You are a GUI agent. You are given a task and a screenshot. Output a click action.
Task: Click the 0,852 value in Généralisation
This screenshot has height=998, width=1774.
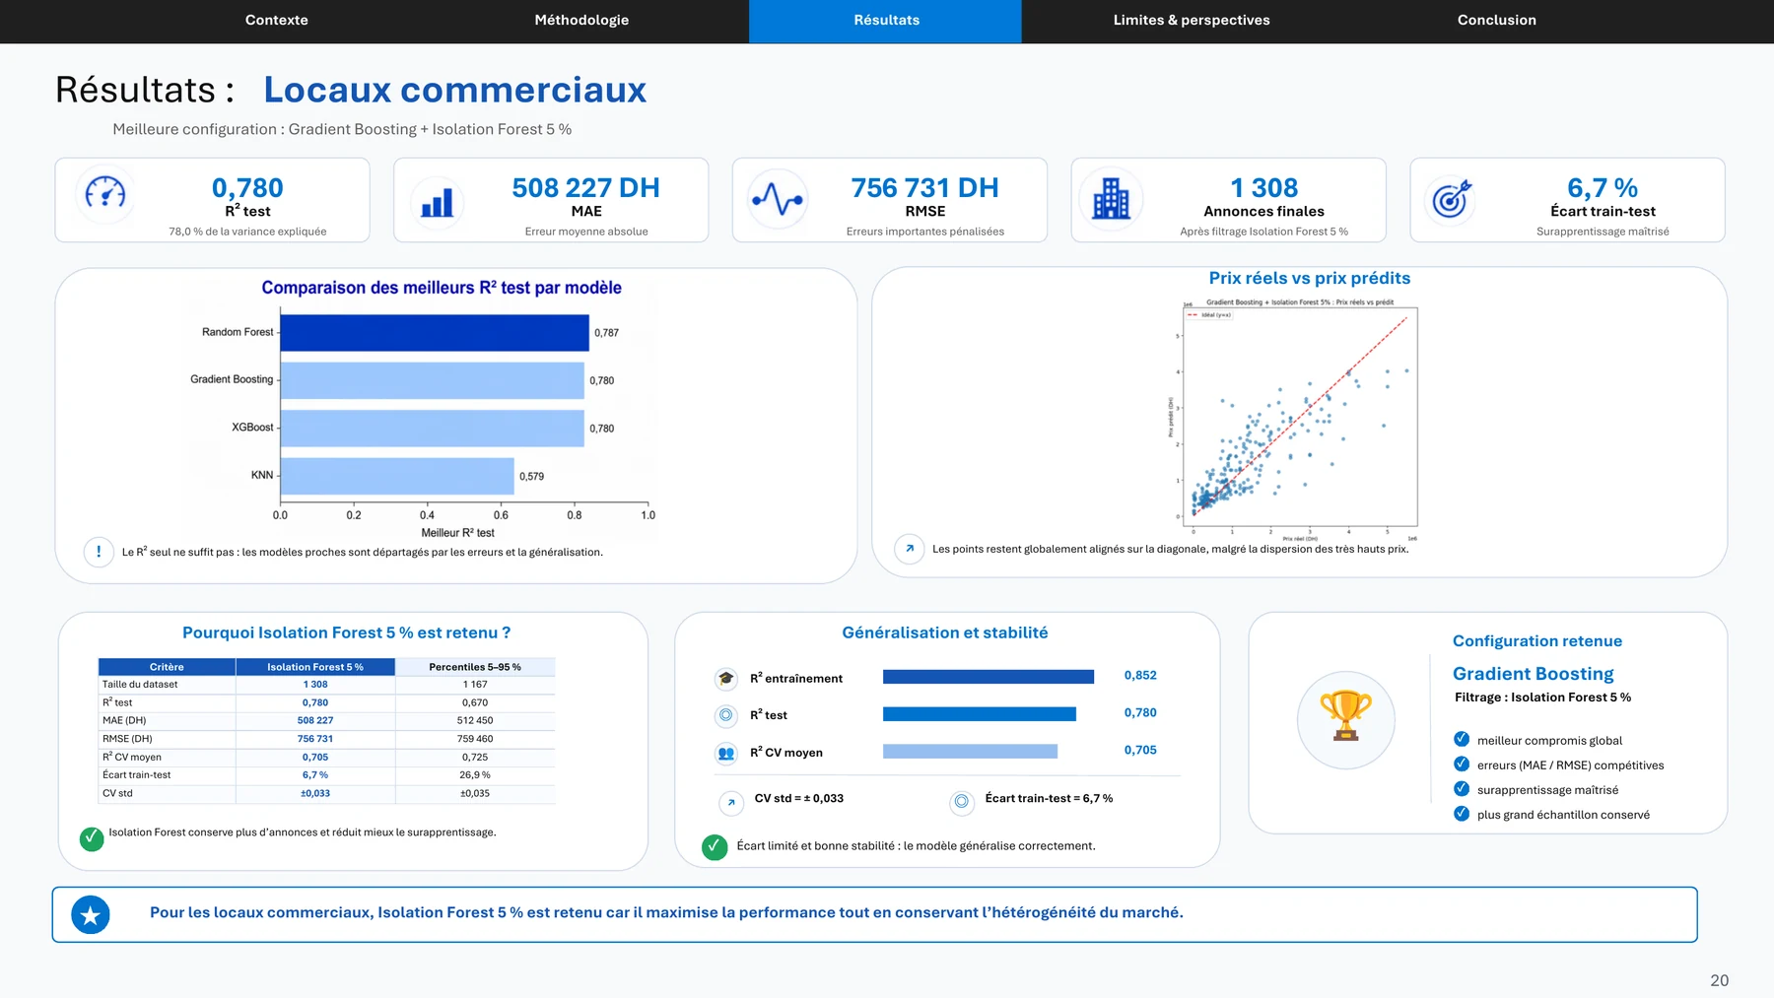coord(1140,676)
